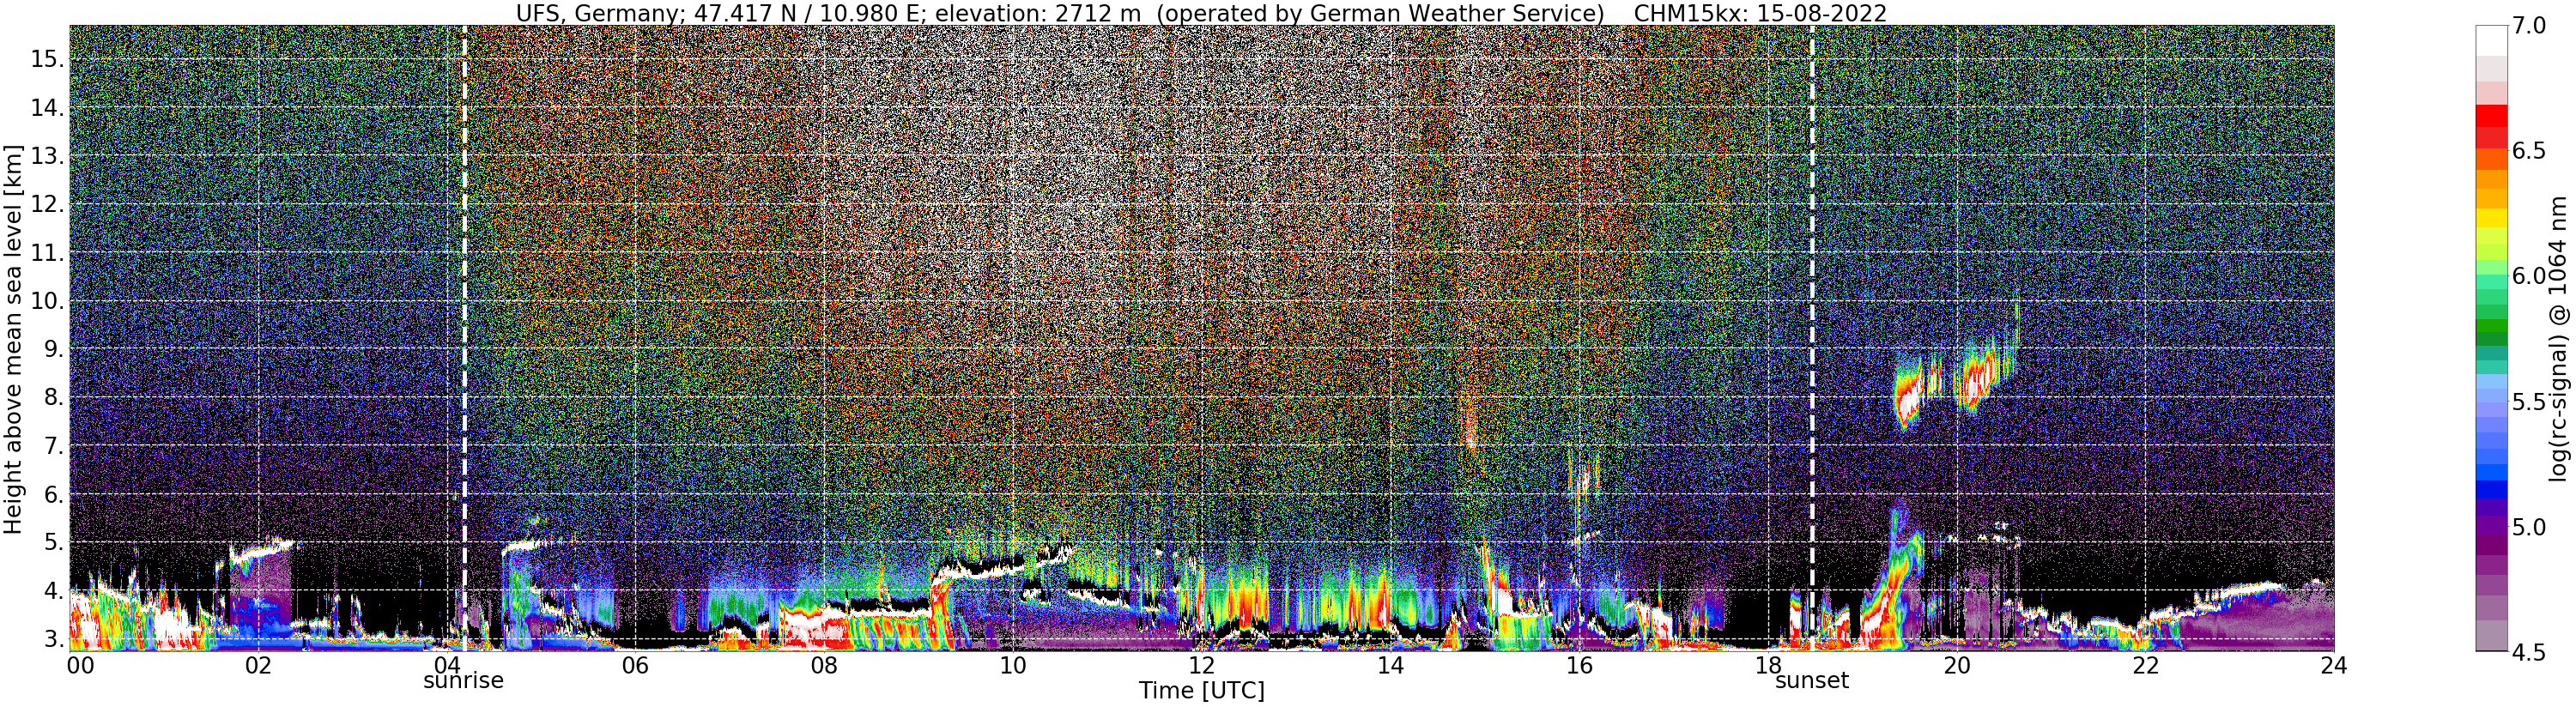Click the colorbar tick label '7.0'
Viewport: 2576px width, 707px height.
pos(2529,26)
